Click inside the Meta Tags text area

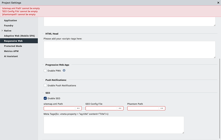pyautogui.click(x=114, y=125)
